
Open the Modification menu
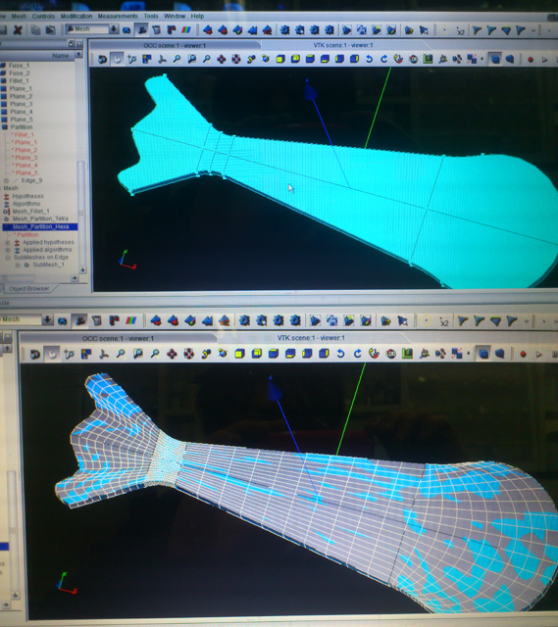pyautogui.click(x=76, y=17)
